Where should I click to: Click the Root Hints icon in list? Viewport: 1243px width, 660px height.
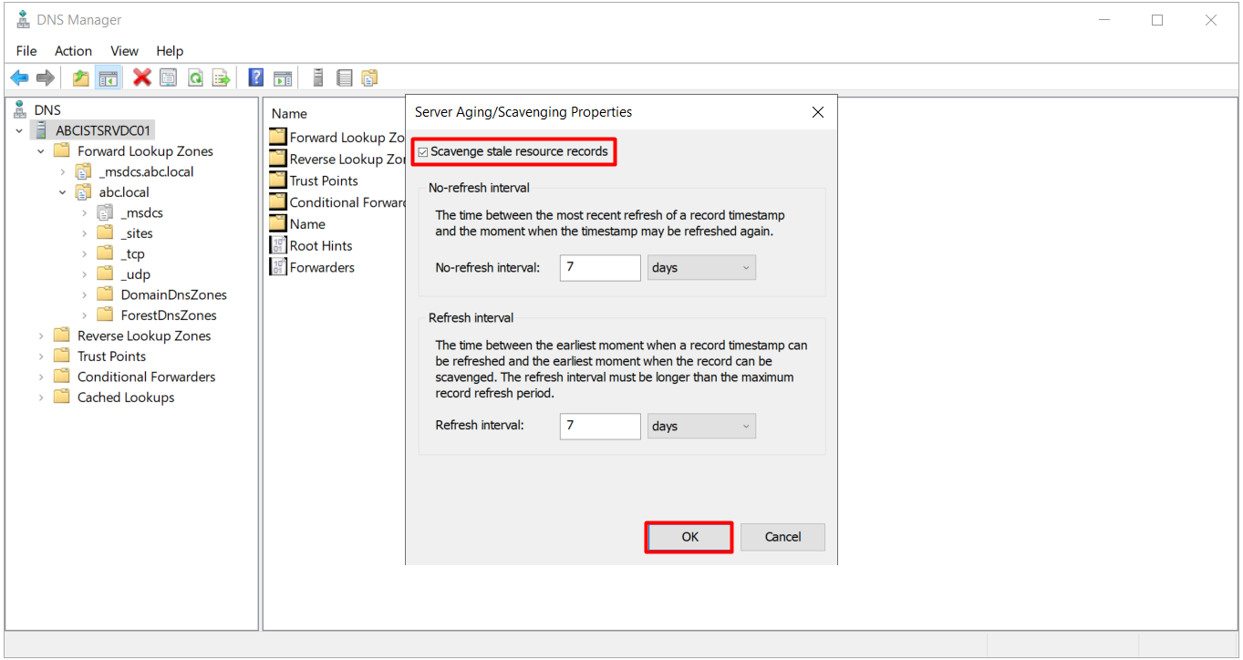pyautogui.click(x=278, y=245)
